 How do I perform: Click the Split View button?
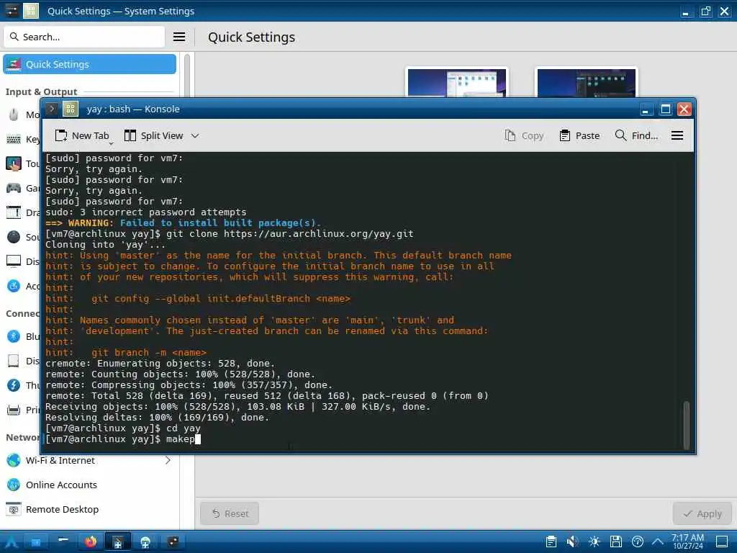[154, 135]
